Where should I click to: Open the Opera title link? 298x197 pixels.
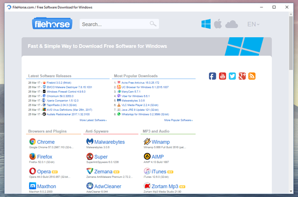(44, 171)
